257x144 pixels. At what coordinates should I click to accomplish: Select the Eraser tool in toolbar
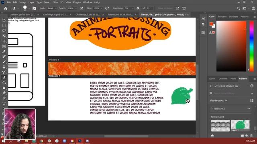click(x=4, y=77)
